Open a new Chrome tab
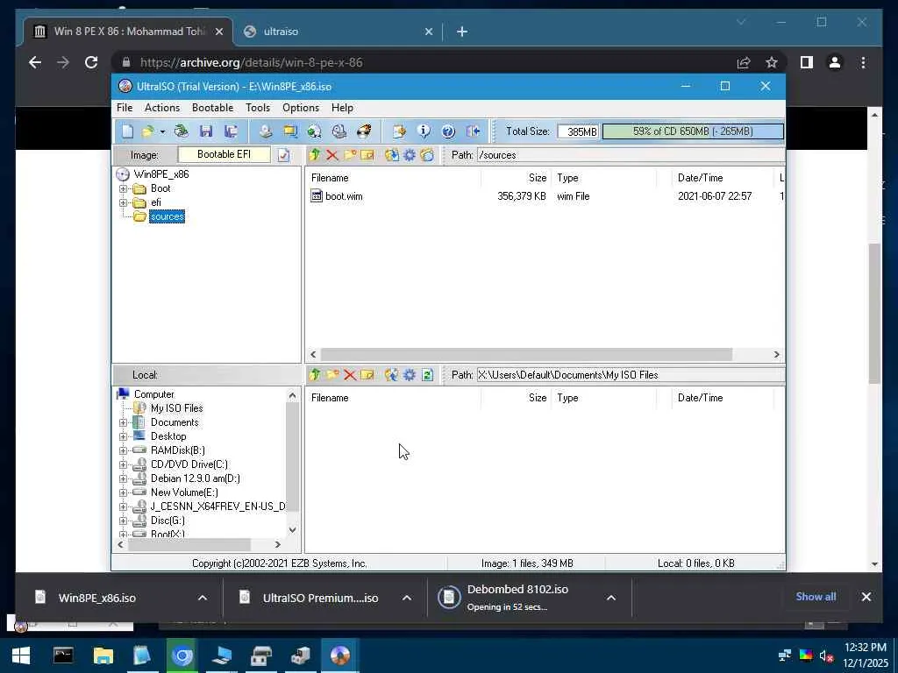This screenshot has height=673, width=898. tap(462, 32)
